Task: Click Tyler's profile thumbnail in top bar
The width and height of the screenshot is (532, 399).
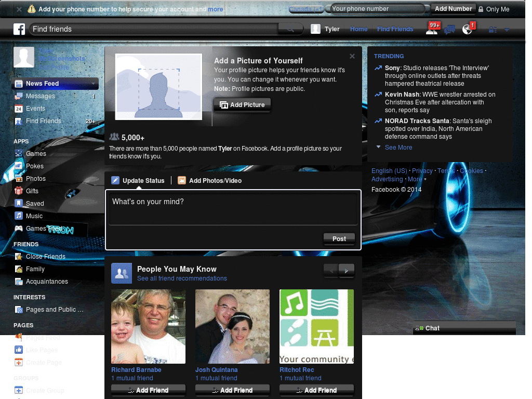Action: point(315,29)
